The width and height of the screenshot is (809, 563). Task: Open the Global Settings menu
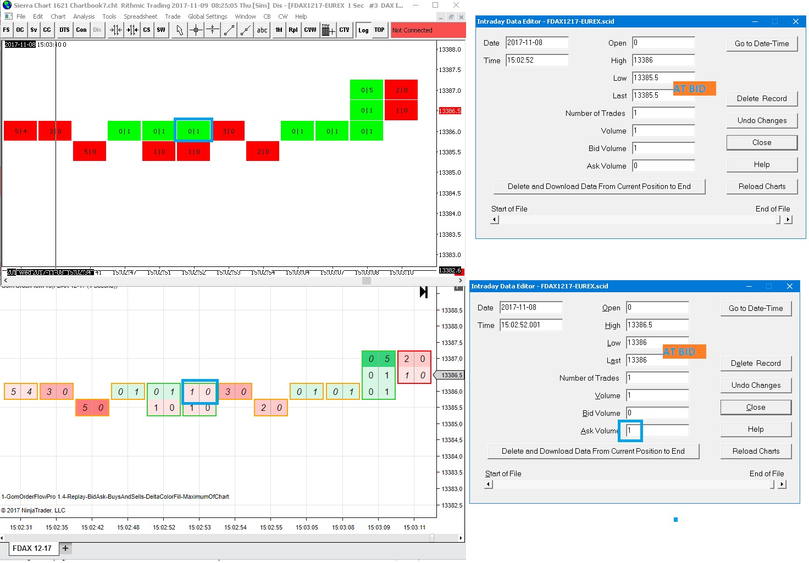pyautogui.click(x=208, y=16)
